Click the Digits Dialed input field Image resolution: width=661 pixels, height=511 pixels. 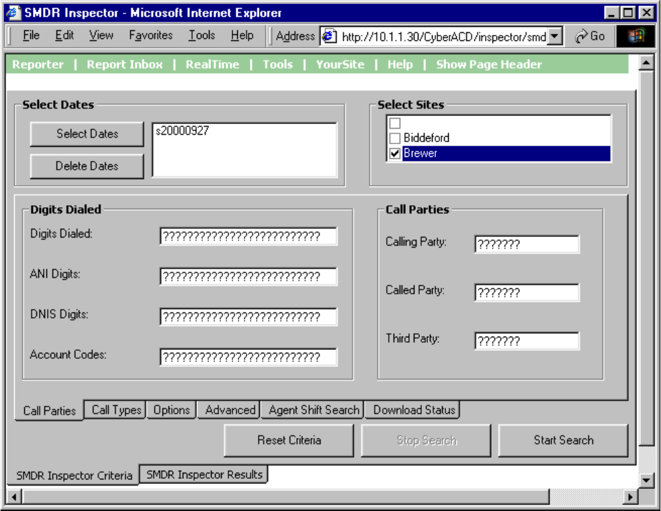click(x=249, y=236)
